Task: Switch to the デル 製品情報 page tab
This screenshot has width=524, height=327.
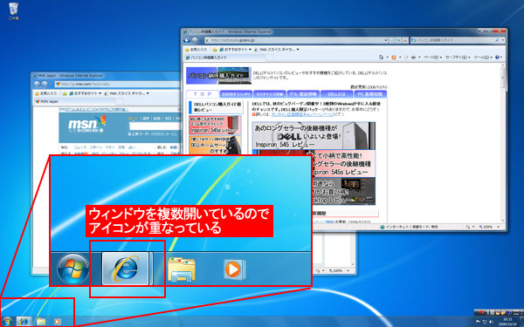Action: coord(303,94)
